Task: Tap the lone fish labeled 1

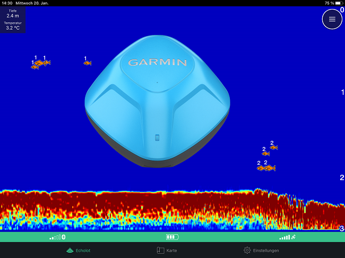Action: point(88,63)
